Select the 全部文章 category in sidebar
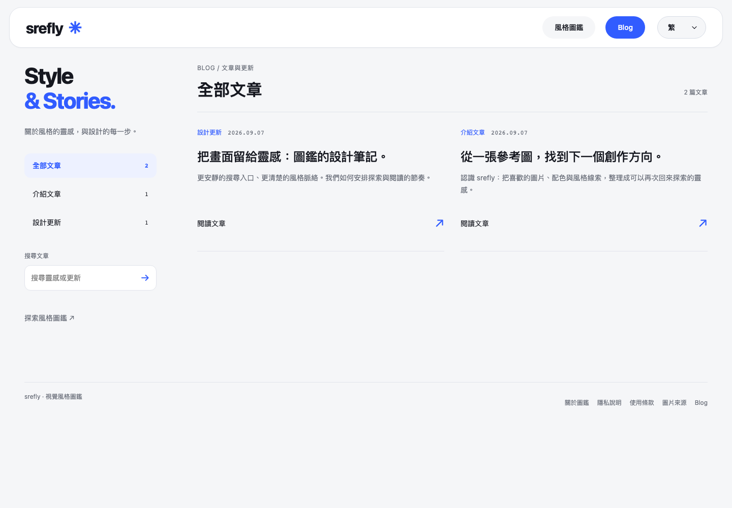The height and width of the screenshot is (508, 732). point(90,166)
